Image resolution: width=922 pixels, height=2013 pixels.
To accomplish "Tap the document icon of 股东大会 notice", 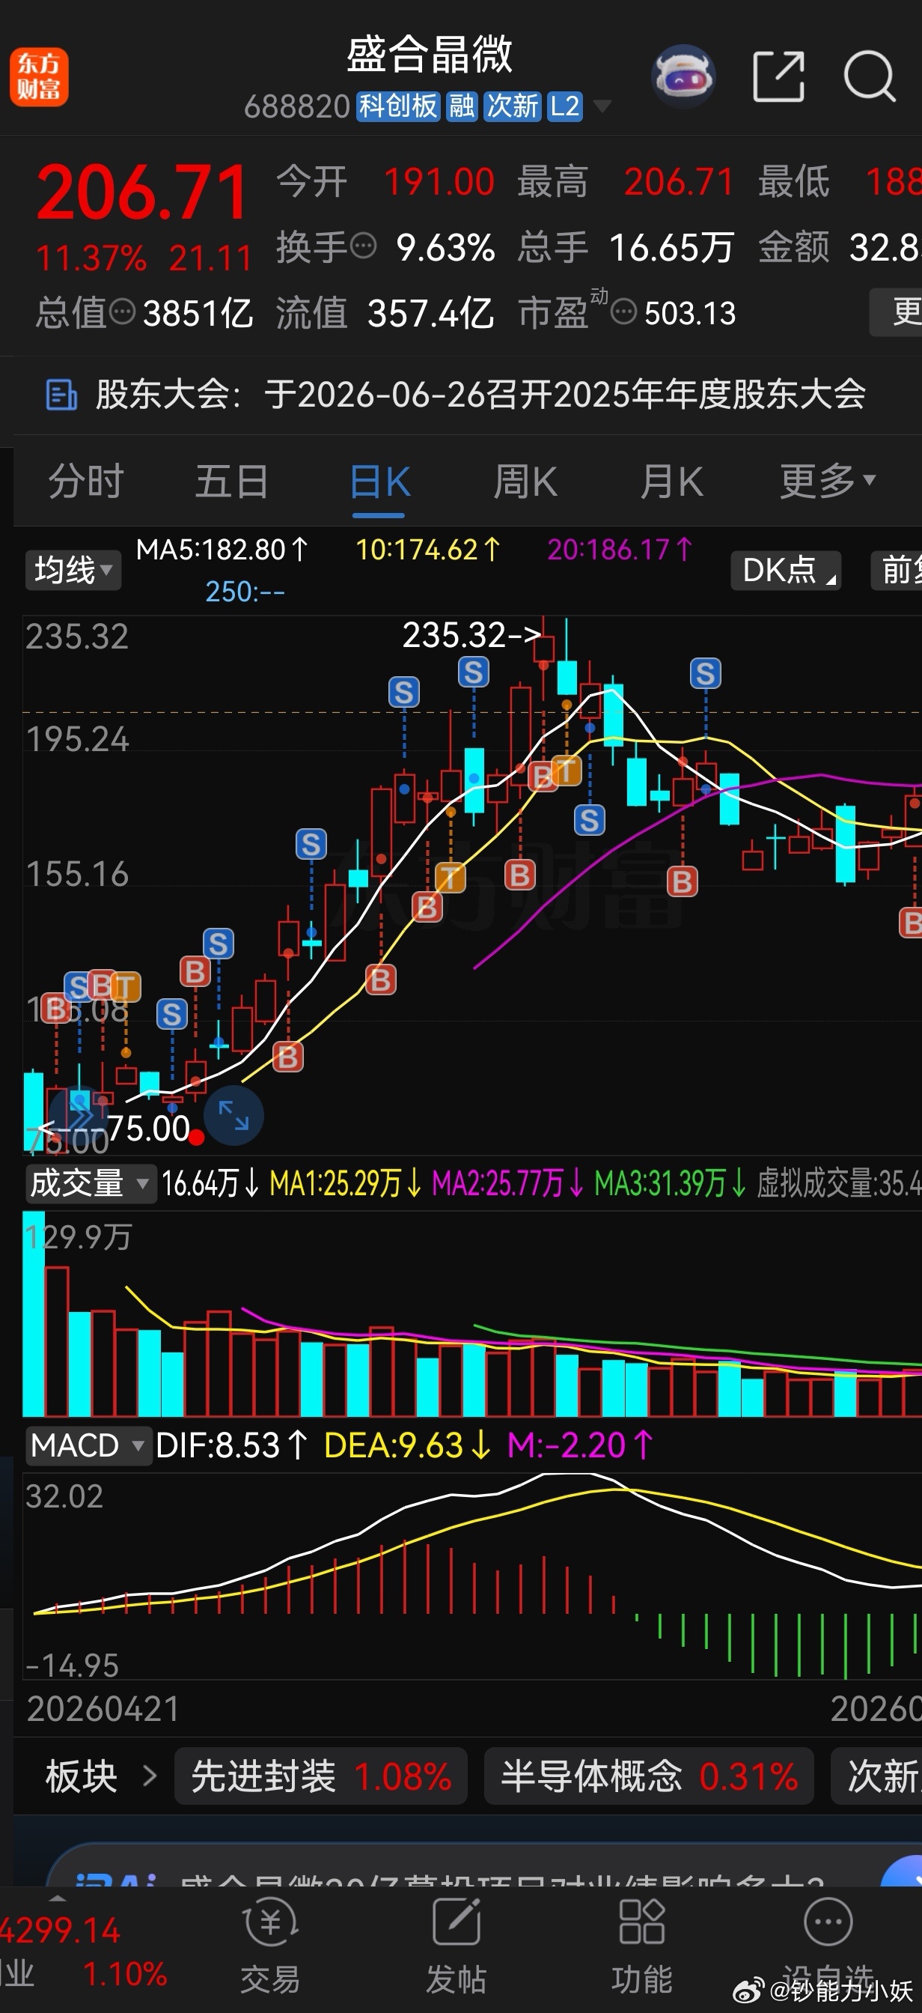I will (x=61, y=395).
